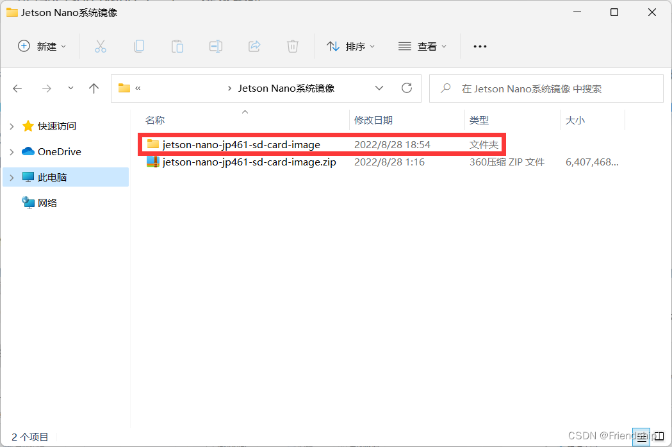The image size is (672, 447).
Task: Click the yellow folder icon of jetson-nano-jp461-sd-card-image
Action: pos(153,144)
